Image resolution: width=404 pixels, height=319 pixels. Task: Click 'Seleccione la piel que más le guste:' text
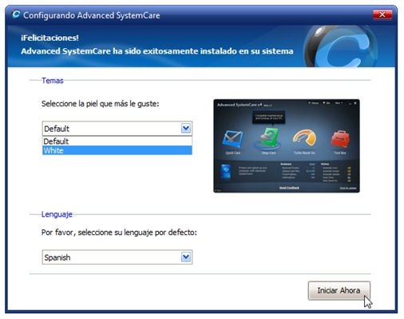coord(100,104)
